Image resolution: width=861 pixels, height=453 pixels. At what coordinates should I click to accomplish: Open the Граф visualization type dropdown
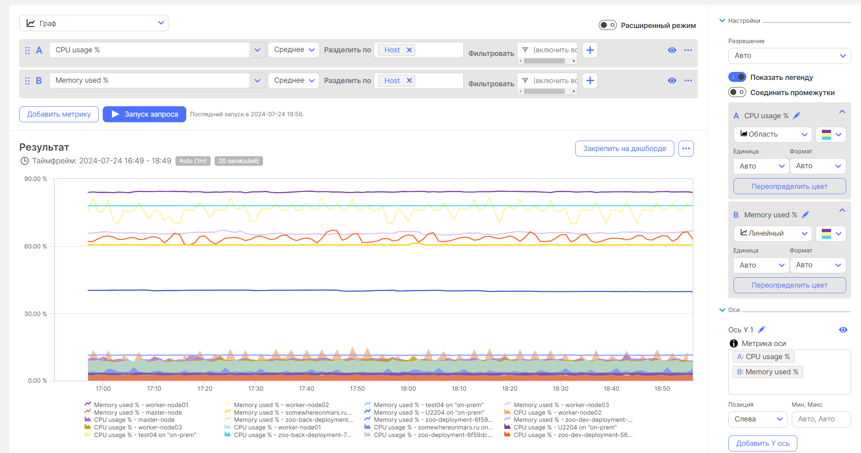(x=94, y=23)
